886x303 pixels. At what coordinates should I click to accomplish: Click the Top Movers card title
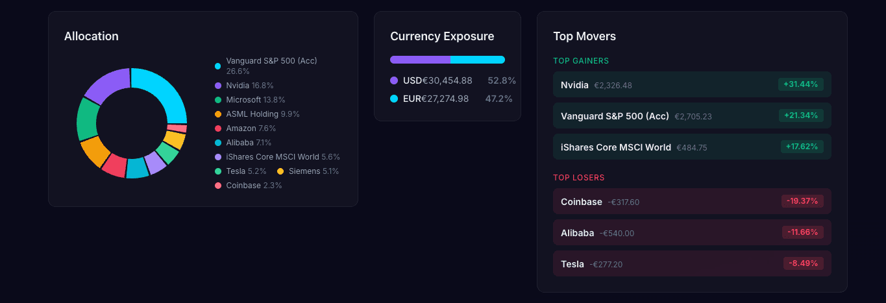585,36
